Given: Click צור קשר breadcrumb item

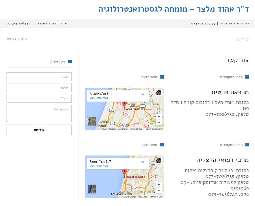Looking at the screenshot, I should 11,39.
